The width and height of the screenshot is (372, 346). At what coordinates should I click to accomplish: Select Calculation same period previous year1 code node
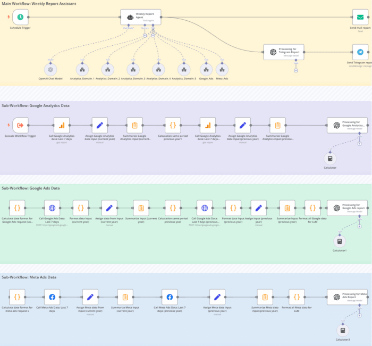click(173, 125)
